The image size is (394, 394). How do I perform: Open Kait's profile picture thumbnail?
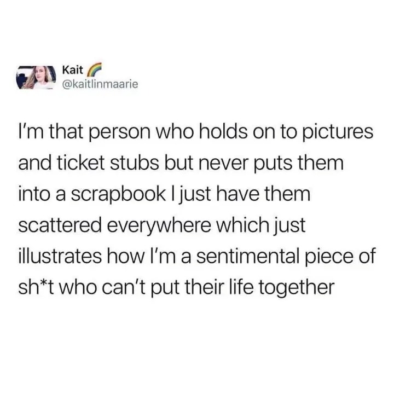pyautogui.click(x=36, y=77)
